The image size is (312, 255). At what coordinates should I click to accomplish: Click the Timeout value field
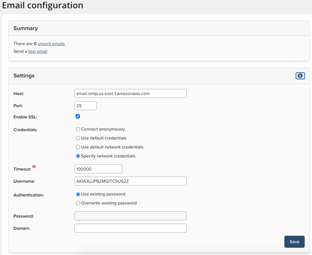98,169
